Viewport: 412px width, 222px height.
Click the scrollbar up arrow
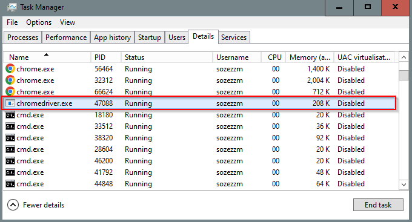[x=404, y=57]
